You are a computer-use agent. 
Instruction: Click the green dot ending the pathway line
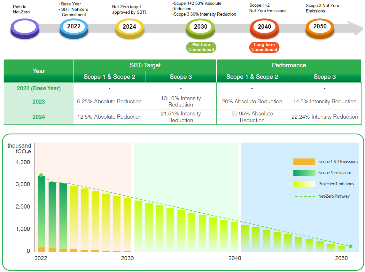click(x=351, y=246)
